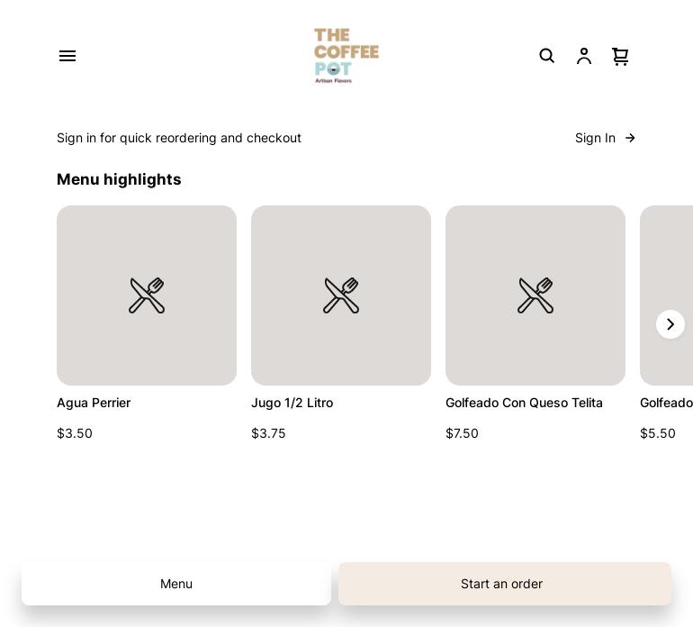Open the Jugo 1/2 Litro title
Screen dimensions: 693x627
pyautogui.click(x=292, y=403)
